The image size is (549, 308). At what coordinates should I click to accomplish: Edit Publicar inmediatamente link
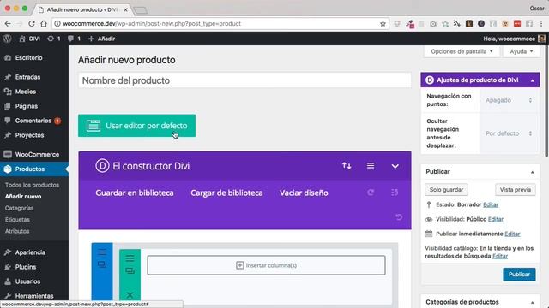[512, 234]
